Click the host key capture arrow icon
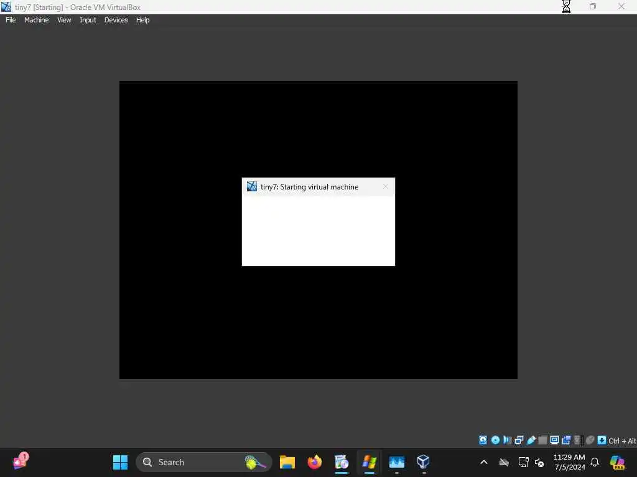Screen dimensions: 637x477 tap(602, 440)
